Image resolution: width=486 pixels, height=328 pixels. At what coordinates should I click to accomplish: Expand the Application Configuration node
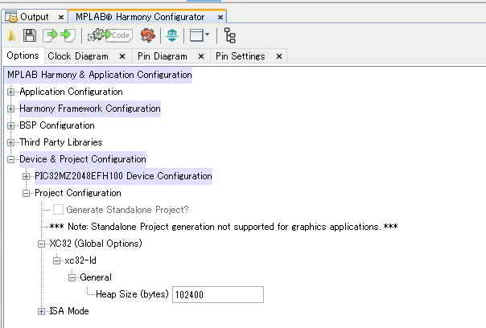pyautogui.click(x=10, y=92)
